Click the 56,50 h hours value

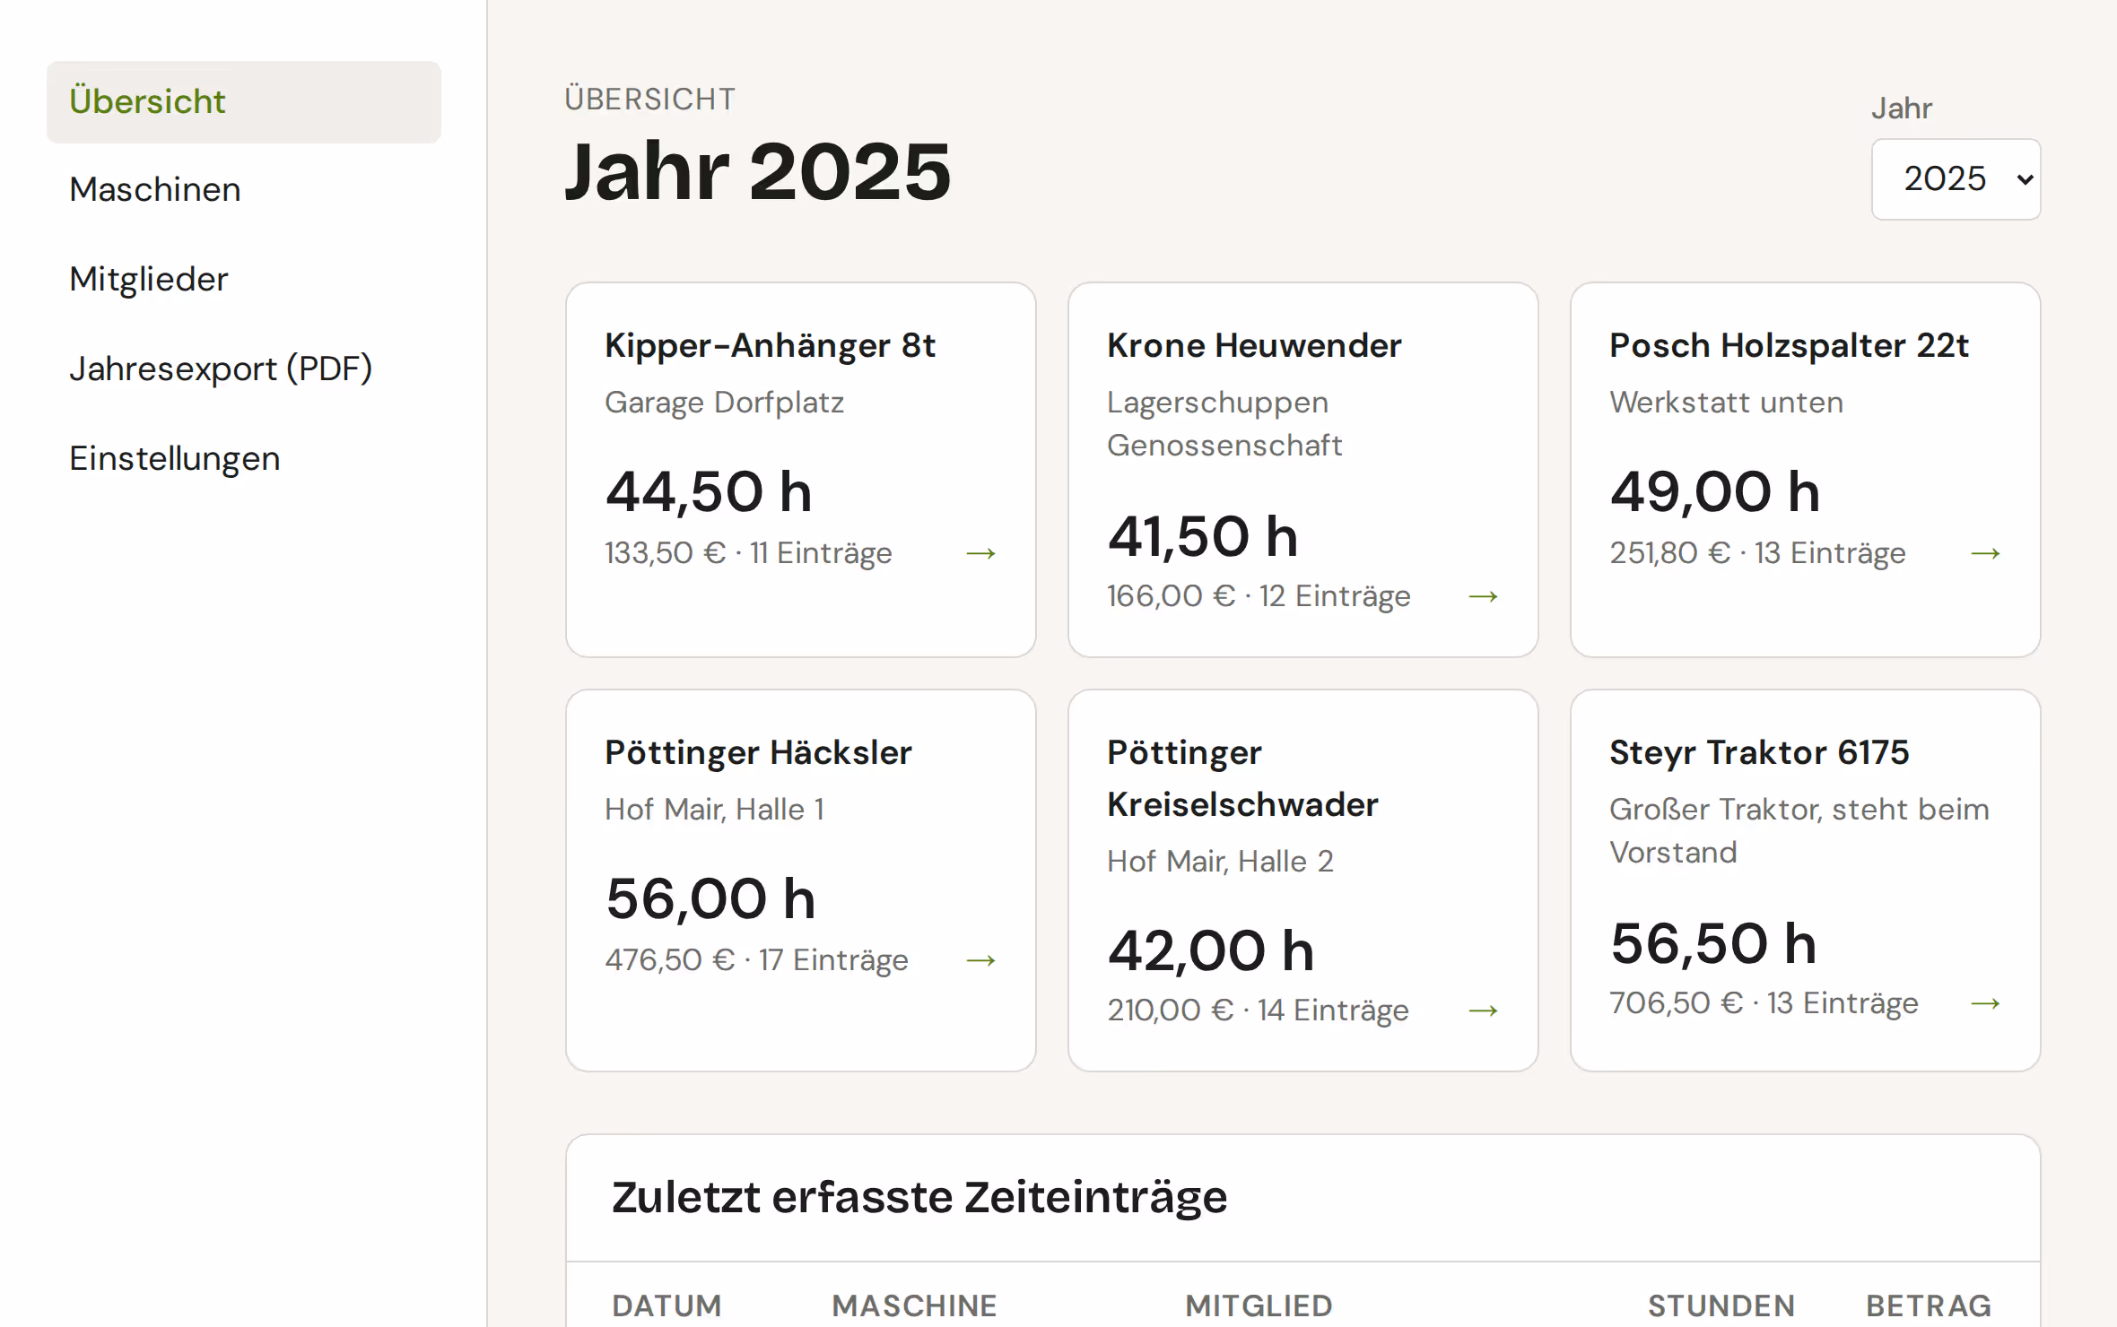(1713, 945)
